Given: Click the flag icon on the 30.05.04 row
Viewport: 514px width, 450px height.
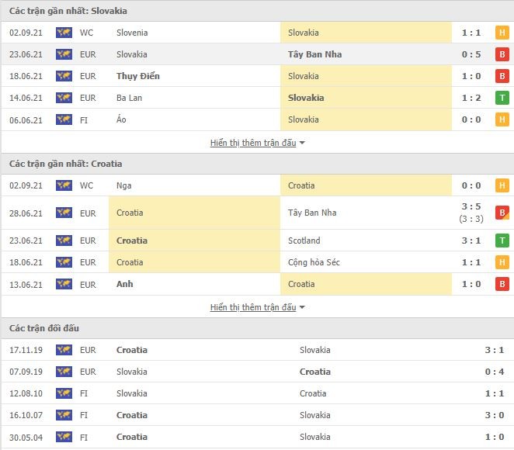Looking at the screenshot, I should click(x=64, y=437).
